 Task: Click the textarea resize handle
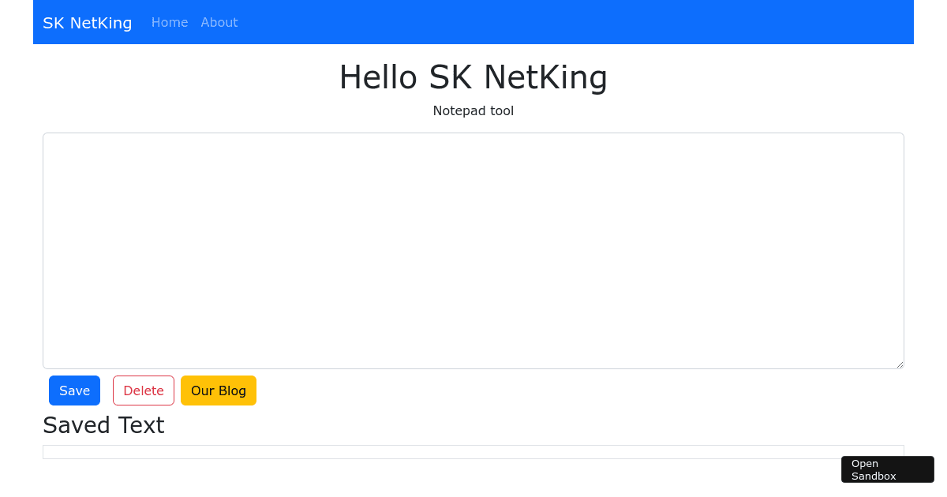[x=900, y=364]
